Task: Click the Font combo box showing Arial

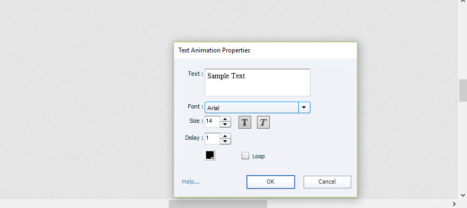Action: (258, 107)
